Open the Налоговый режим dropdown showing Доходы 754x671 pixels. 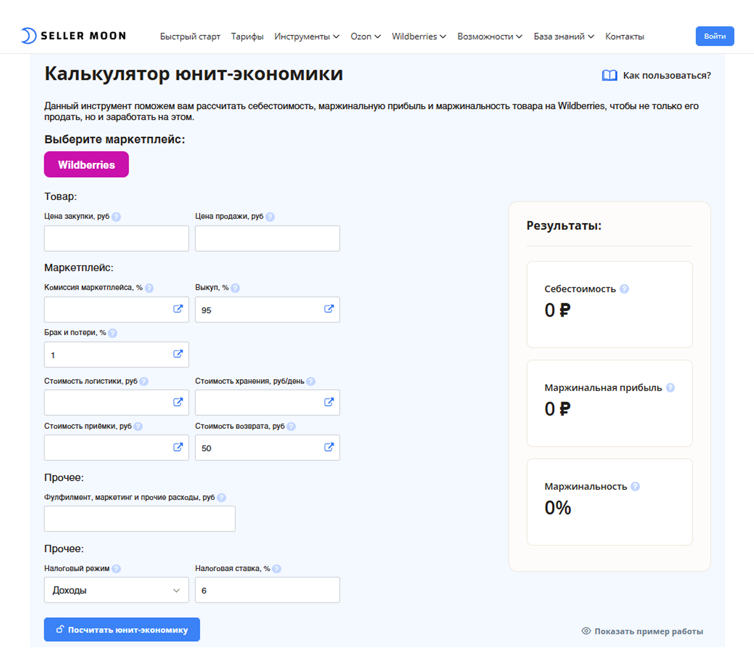point(117,590)
